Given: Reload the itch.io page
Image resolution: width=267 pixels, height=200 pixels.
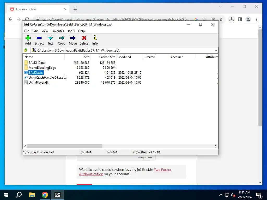Looking at the screenshot, I should point(27,19).
